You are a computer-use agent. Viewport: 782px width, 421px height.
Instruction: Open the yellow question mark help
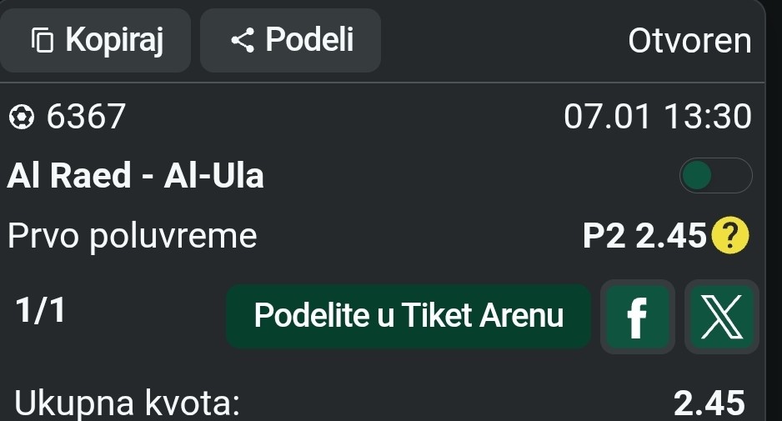[x=731, y=238]
